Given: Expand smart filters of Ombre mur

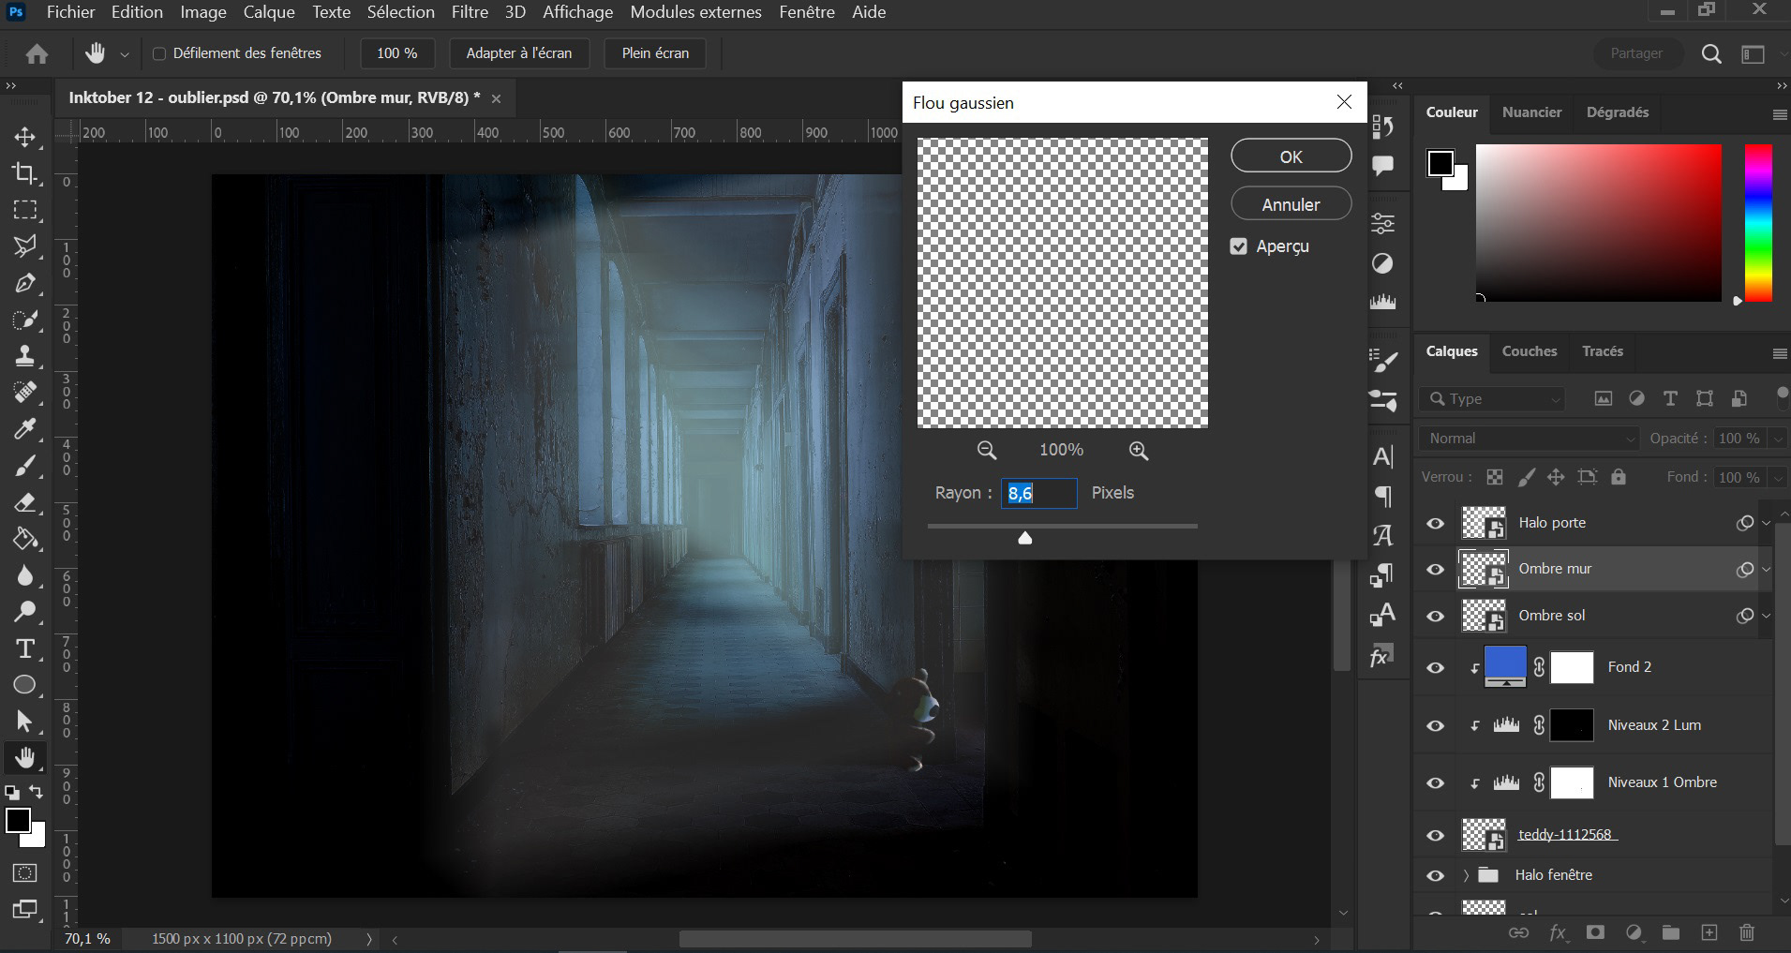Looking at the screenshot, I should point(1767,569).
